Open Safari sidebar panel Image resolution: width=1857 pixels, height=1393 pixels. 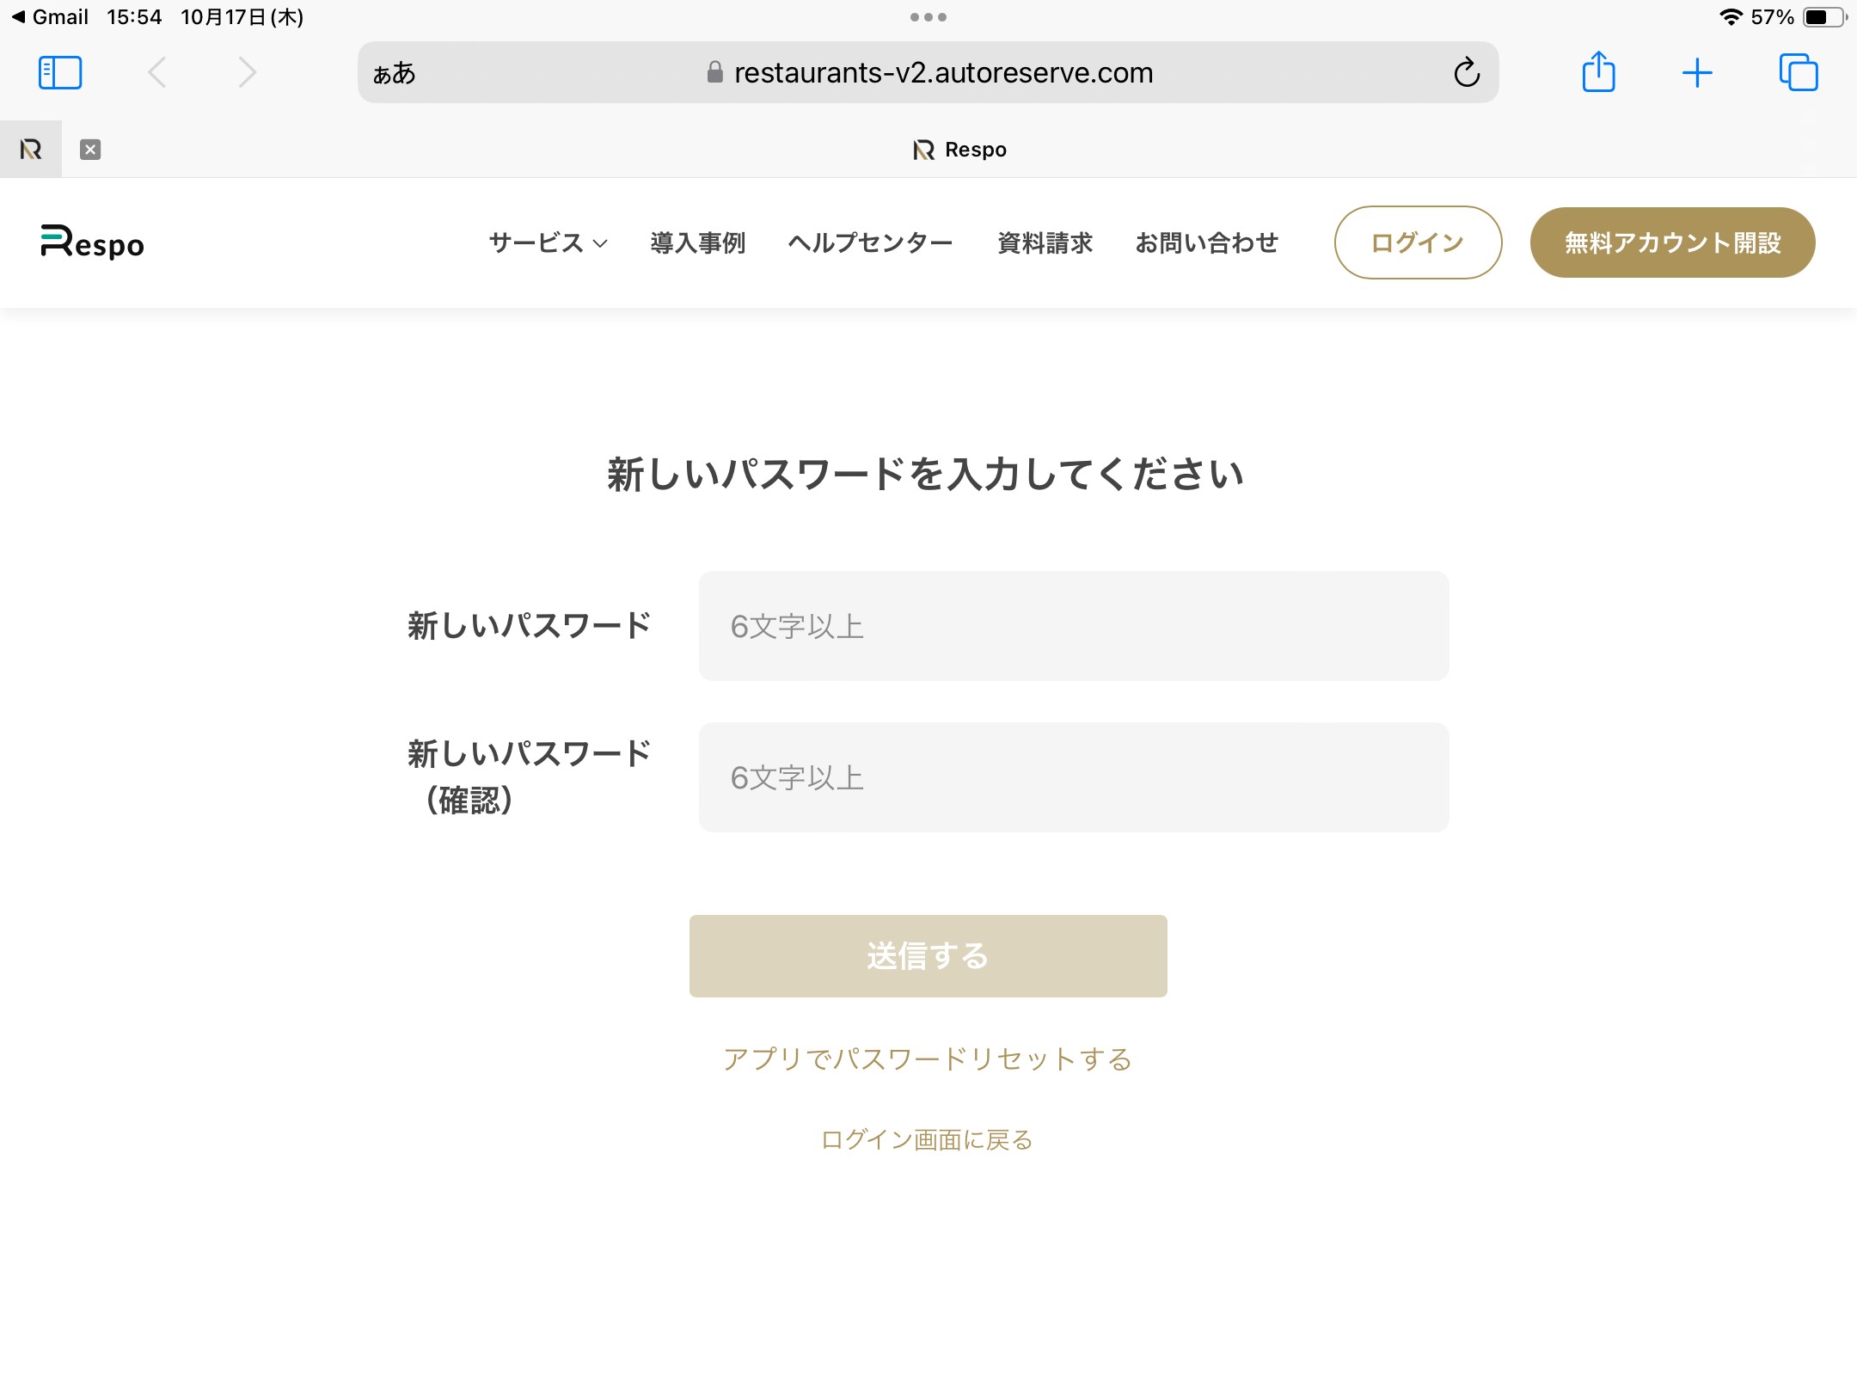point(60,73)
